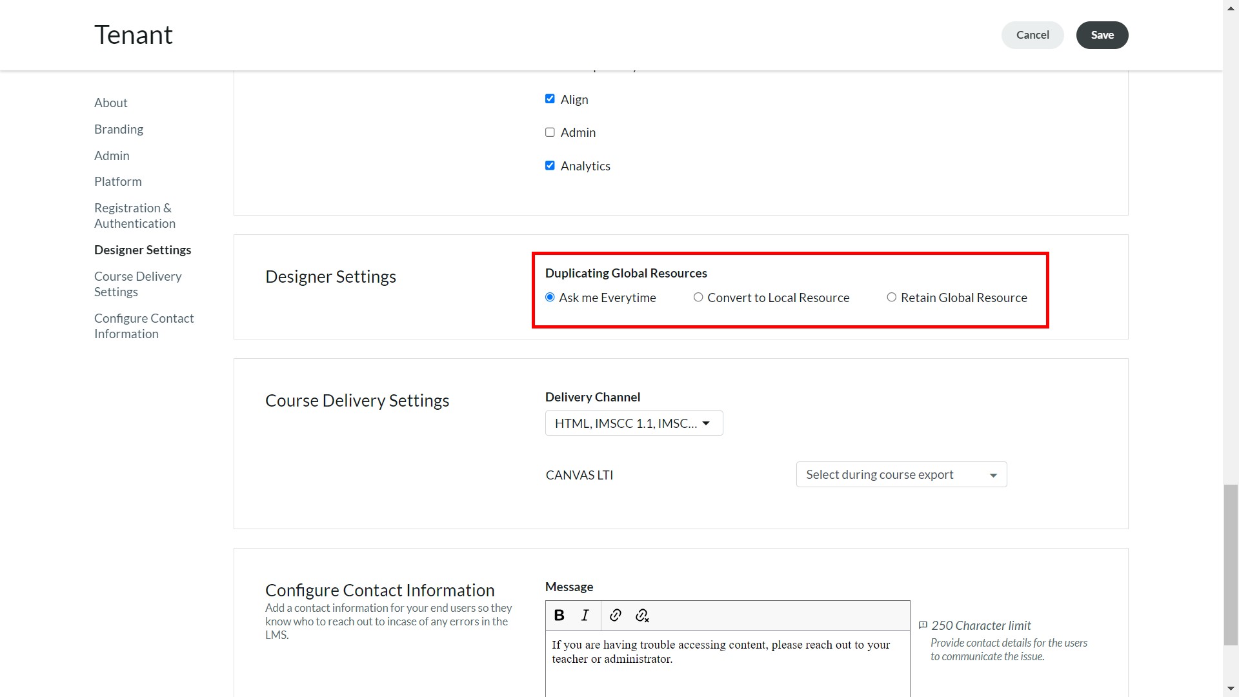Choose Retain Global Resource option
The width and height of the screenshot is (1239, 697).
tap(891, 298)
